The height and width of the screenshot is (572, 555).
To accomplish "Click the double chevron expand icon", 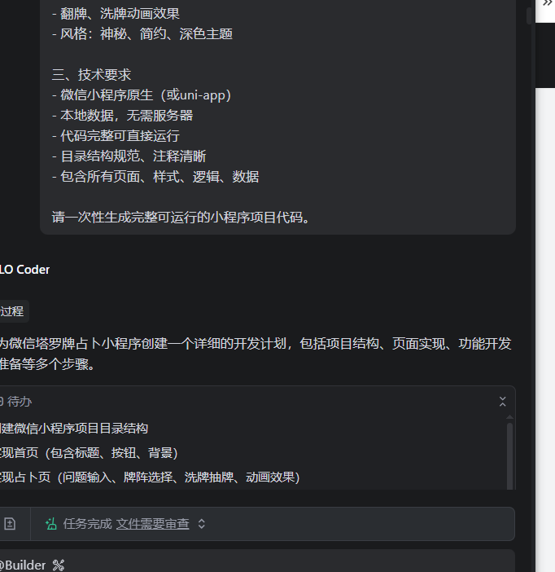I will click(548, 4).
